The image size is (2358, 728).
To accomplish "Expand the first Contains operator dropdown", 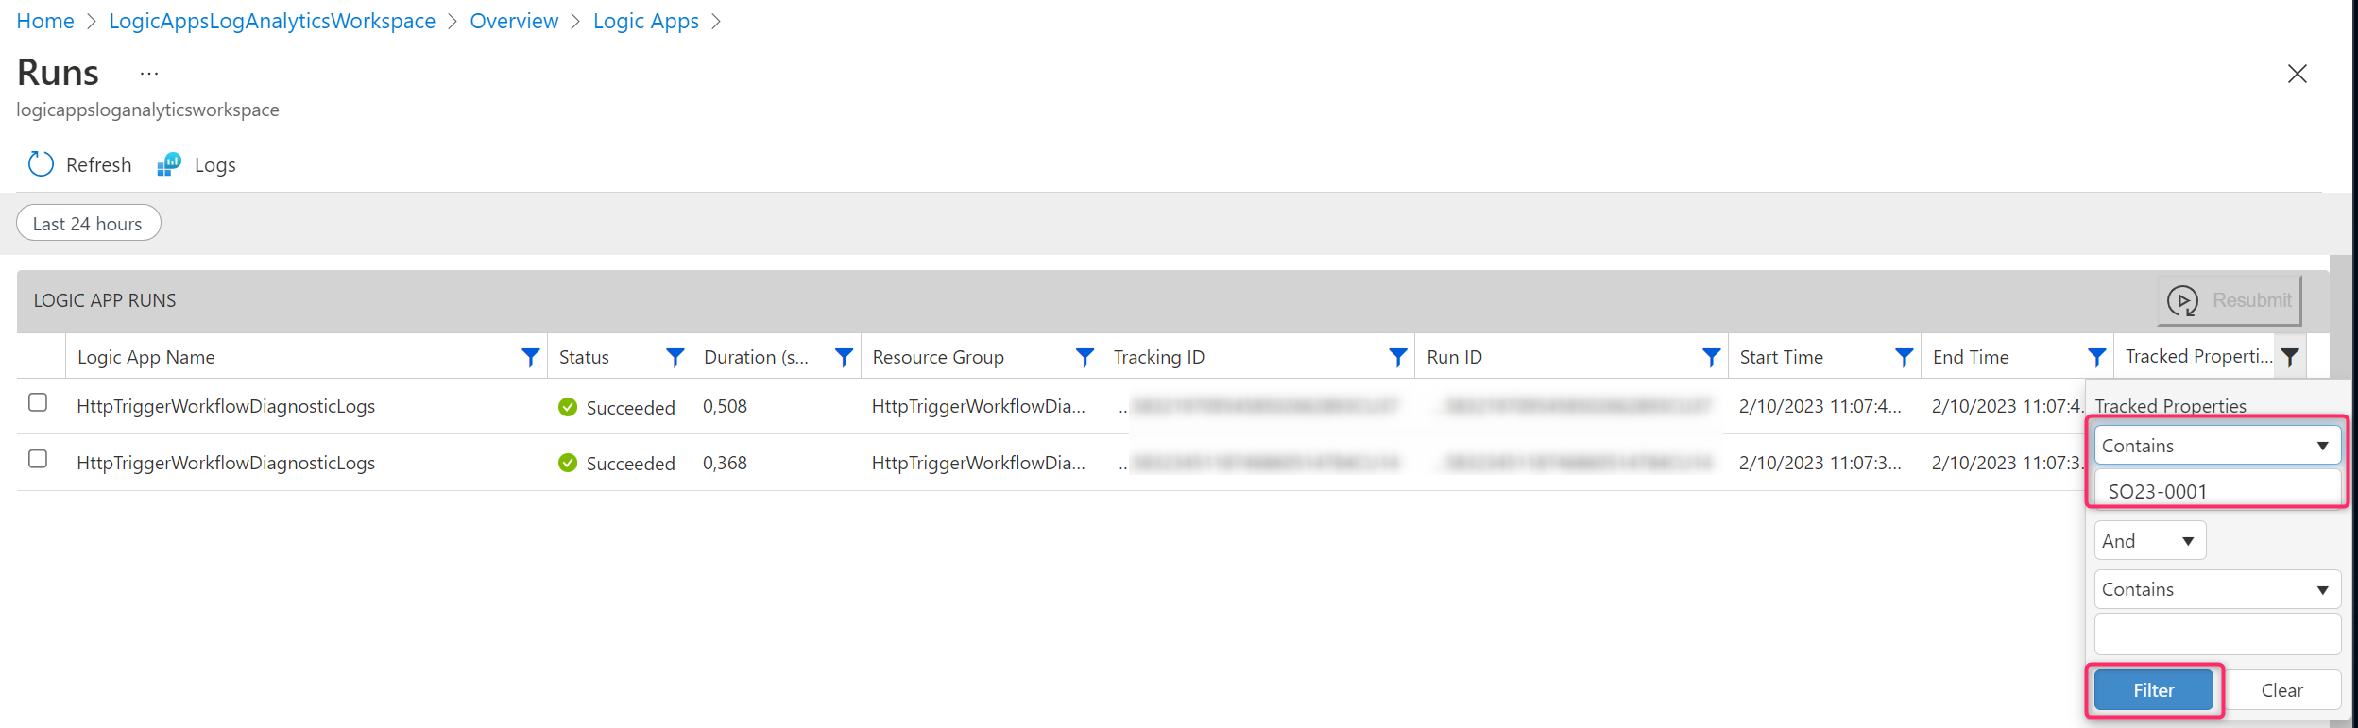I will (x=2216, y=446).
